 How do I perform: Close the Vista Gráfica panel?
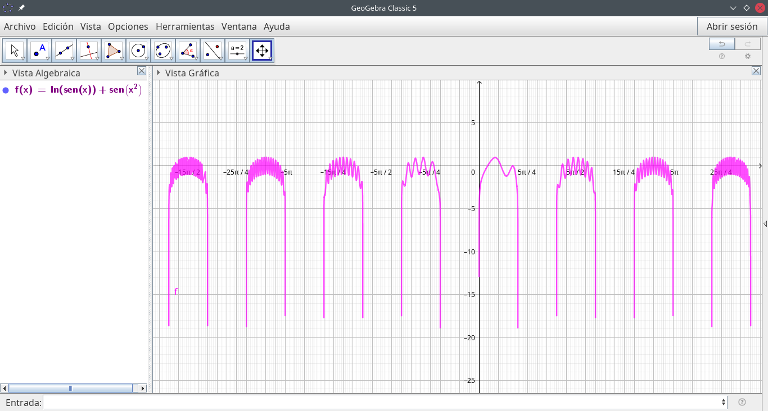click(x=756, y=71)
